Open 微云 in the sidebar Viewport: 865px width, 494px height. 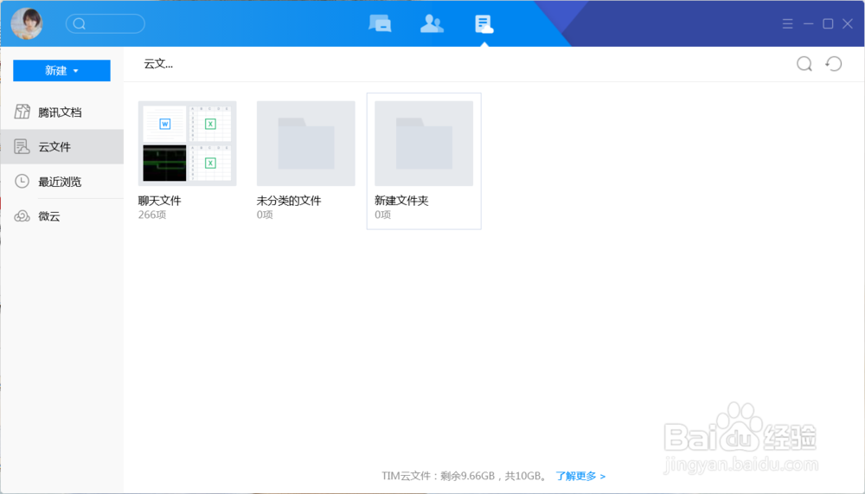click(x=61, y=216)
